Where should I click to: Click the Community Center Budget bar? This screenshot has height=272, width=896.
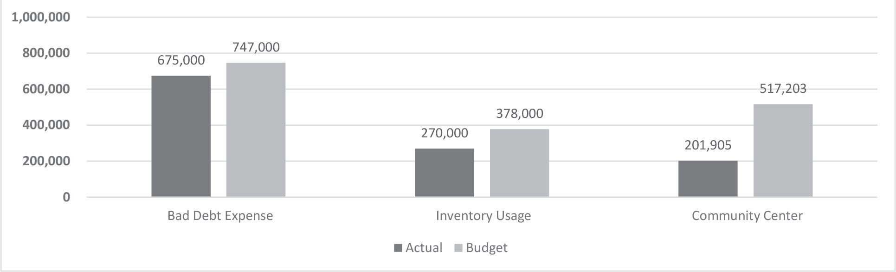click(783, 150)
